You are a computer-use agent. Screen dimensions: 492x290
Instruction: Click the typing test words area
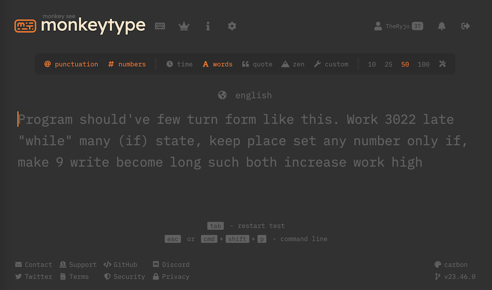pyautogui.click(x=243, y=141)
